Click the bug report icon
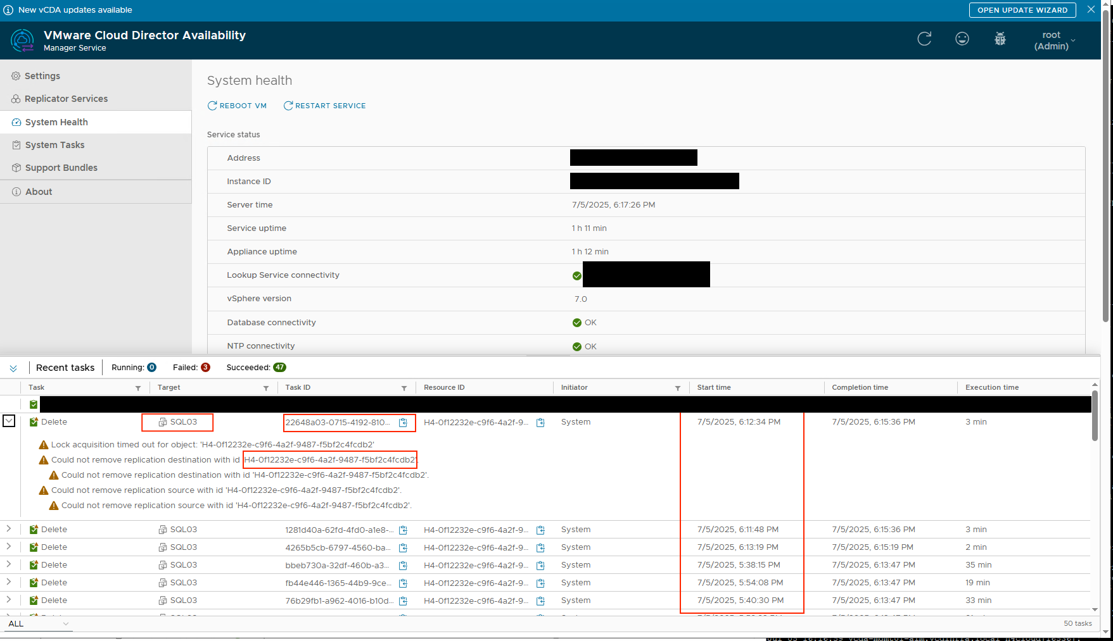The image size is (1113, 641). click(1000, 39)
